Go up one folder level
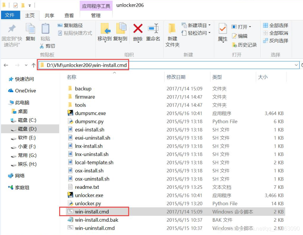The height and width of the screenshot is (235, 303). point(34,65)
